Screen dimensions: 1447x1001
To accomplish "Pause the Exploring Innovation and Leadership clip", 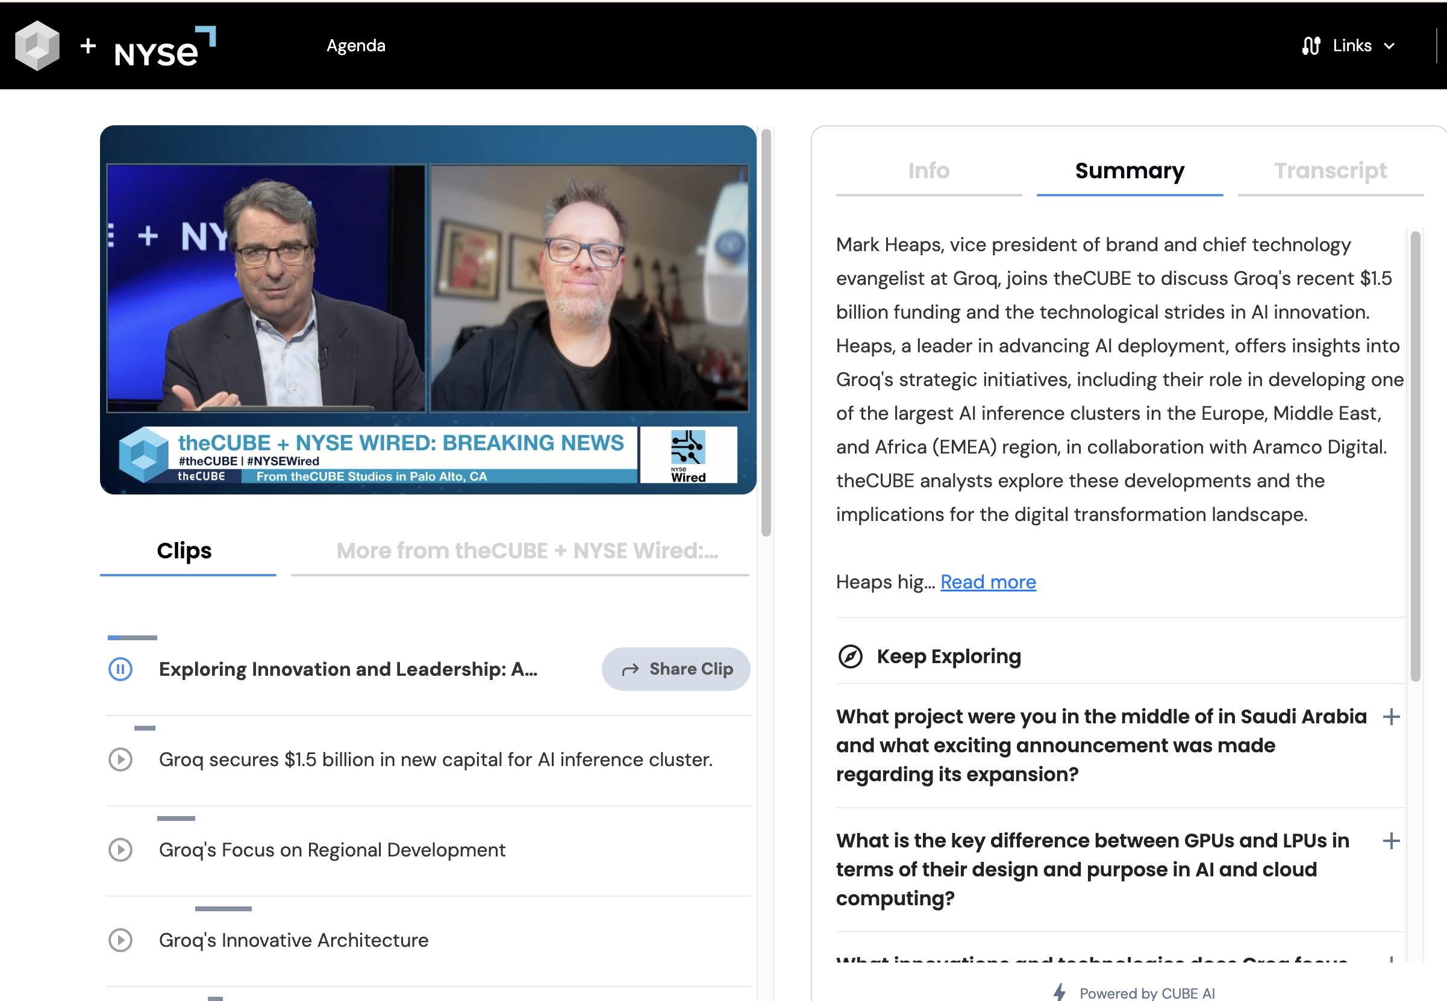I will [x=120, y=669].
